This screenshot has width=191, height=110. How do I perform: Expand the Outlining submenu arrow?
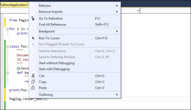pyautogui.click(x=117, y=95)
